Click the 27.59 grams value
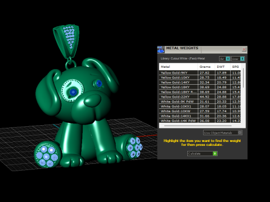Screen dimensions: 270x202 tap(204, 111)
